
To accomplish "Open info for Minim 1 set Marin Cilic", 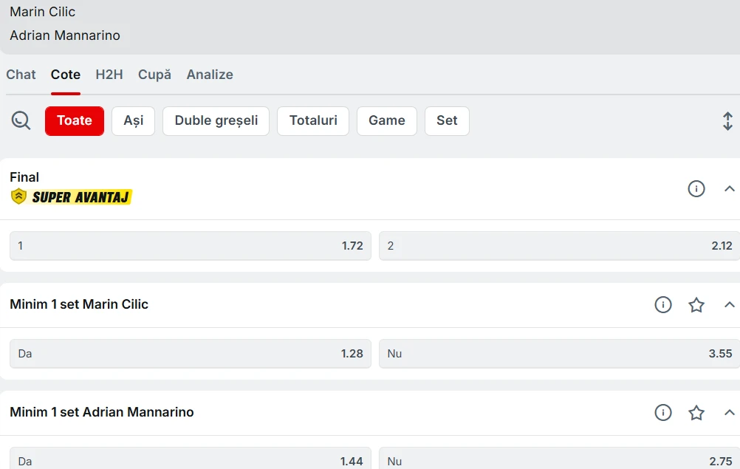I will (x=663, y=305).
